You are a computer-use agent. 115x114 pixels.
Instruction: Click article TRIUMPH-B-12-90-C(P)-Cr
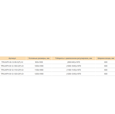click(12, 62)
